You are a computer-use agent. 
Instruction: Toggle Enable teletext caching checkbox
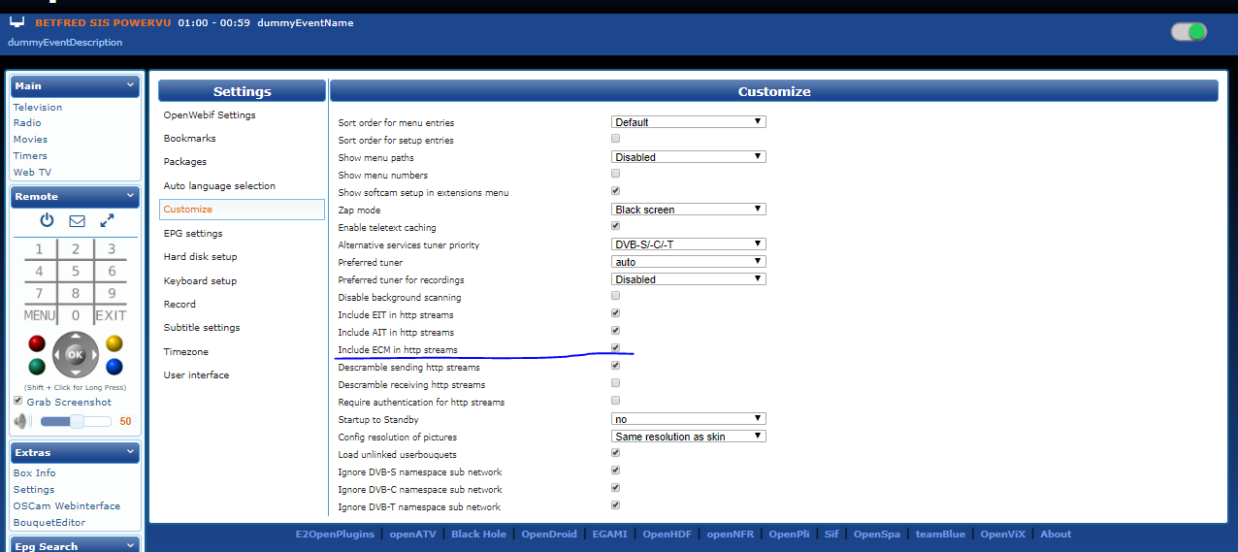[615, 226]
